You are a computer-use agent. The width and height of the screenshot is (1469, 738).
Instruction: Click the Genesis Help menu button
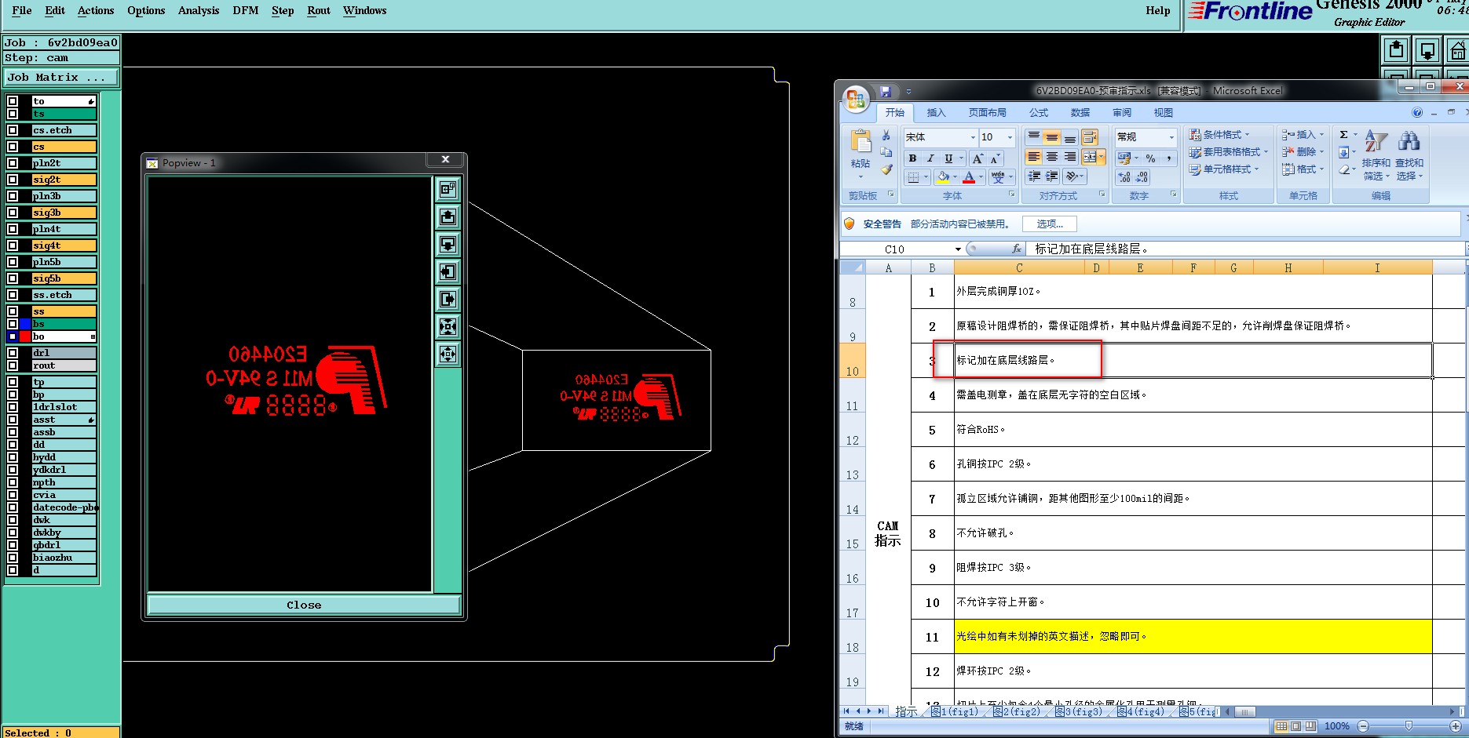1158,10
